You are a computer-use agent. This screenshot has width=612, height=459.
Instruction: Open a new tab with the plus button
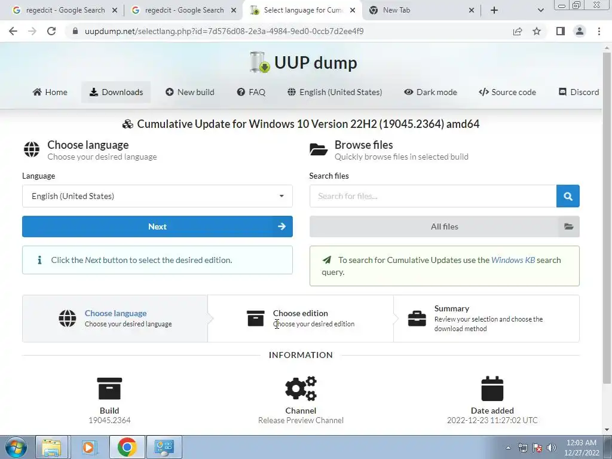[494, 10]
